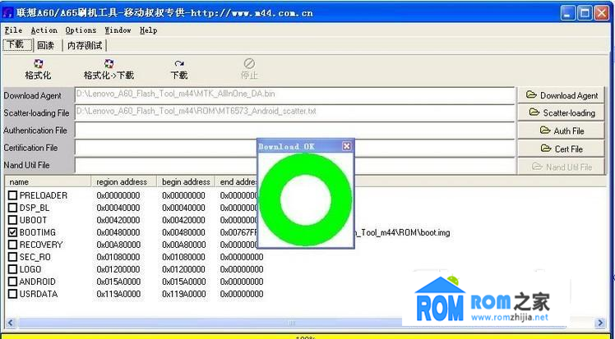Click LOGO end address 0x00000000
Image resolution: width=615 pixels, height=339 pixels.
[x=242, y=269]
